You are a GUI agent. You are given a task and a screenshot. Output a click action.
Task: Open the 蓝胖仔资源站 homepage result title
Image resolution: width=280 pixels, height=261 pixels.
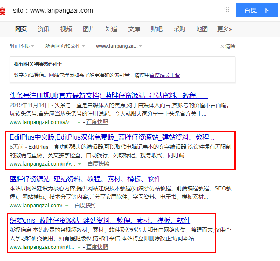pyautogui.click(x=86, y=179)
